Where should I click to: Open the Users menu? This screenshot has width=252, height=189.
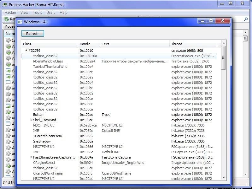pos(51,13)
